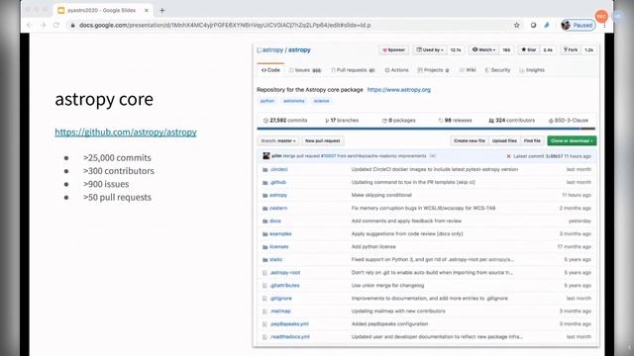
Task: Click the language breakdown color bar
Action: 426,129
